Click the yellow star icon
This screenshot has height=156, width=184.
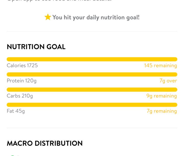pyautogui.click(x=48, y=17)
